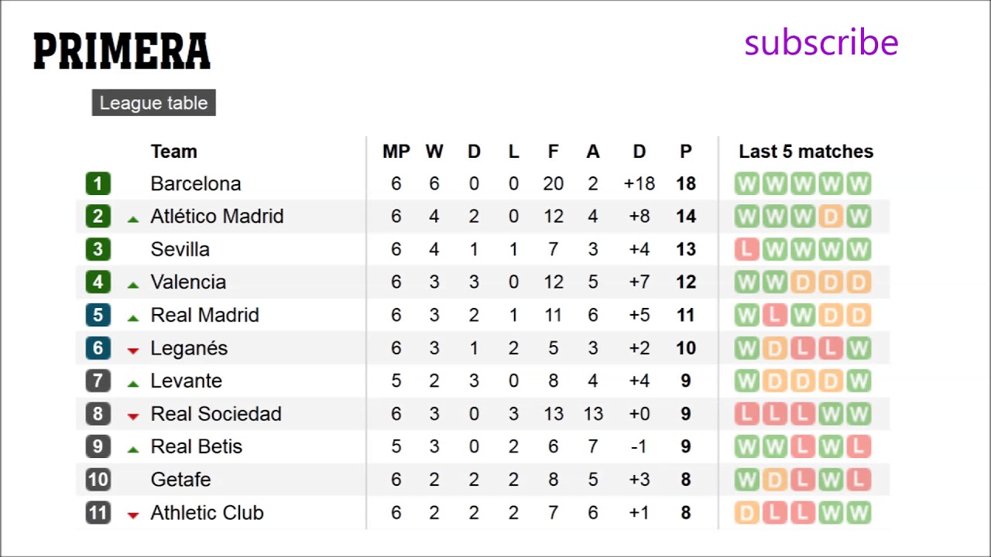Click red down arrow beside Real Sociedad
The image size is (991, 557).
[x=133, y=416]
